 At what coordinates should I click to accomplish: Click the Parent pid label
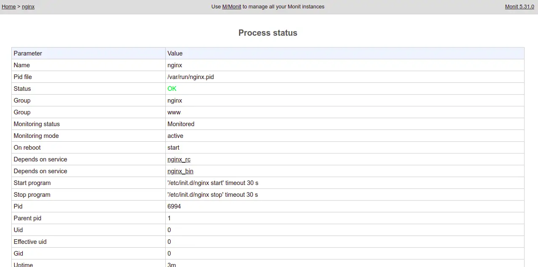27,218
